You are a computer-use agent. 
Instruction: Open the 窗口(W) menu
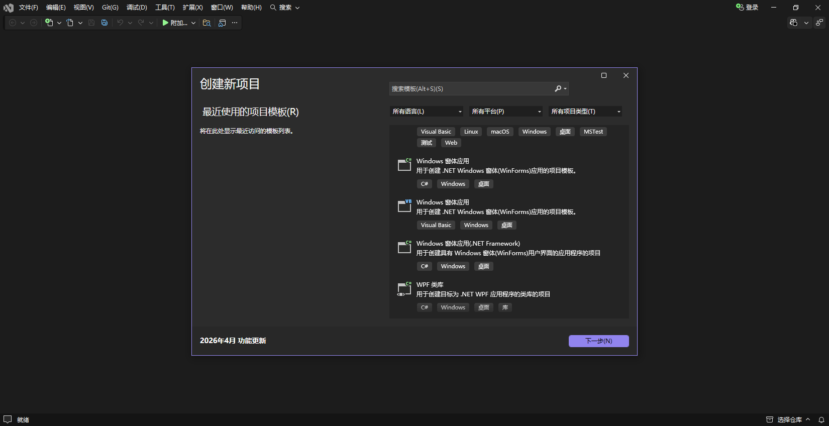click(222, 8)
